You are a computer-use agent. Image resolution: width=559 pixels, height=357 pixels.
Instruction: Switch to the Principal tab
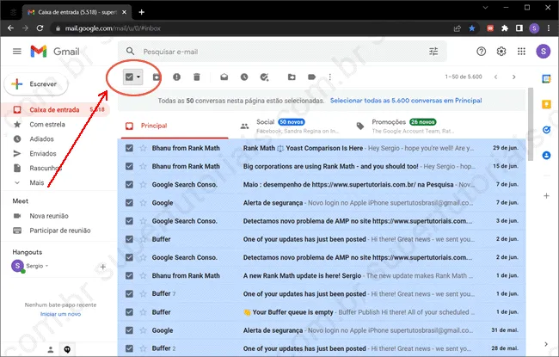[x=175, y=126]
